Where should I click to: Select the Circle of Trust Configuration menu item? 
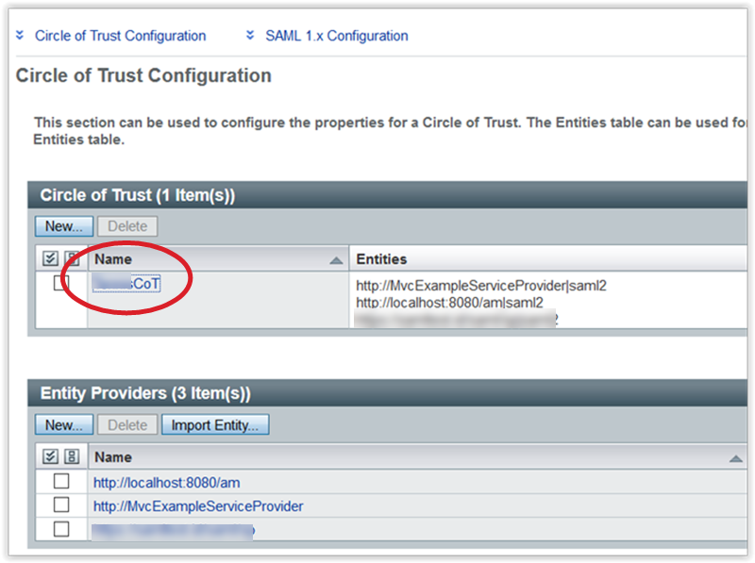[x=120, y=35]
